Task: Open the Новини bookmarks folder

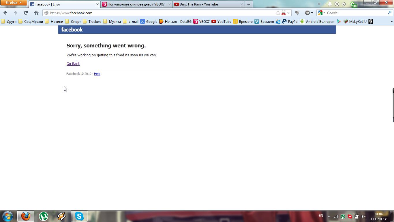Action: (x=54, y=21)
